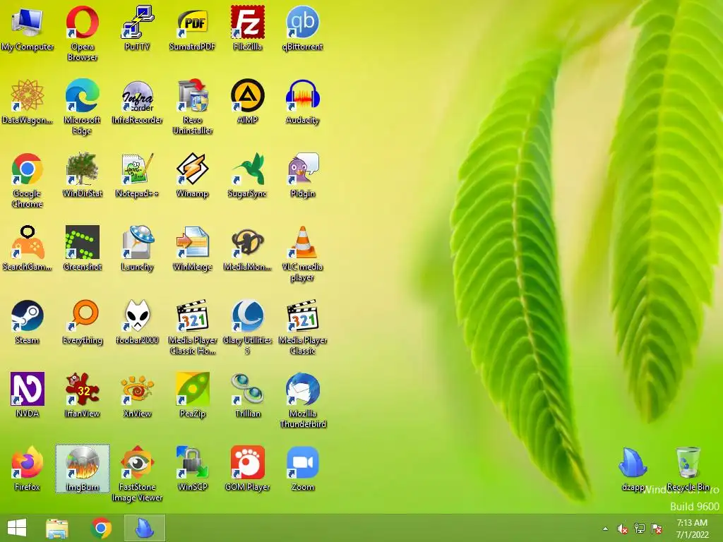Open the Recycle Bin
Image resolution: width=723 pixels, height=542 pixels.
[x=688, y=469]
